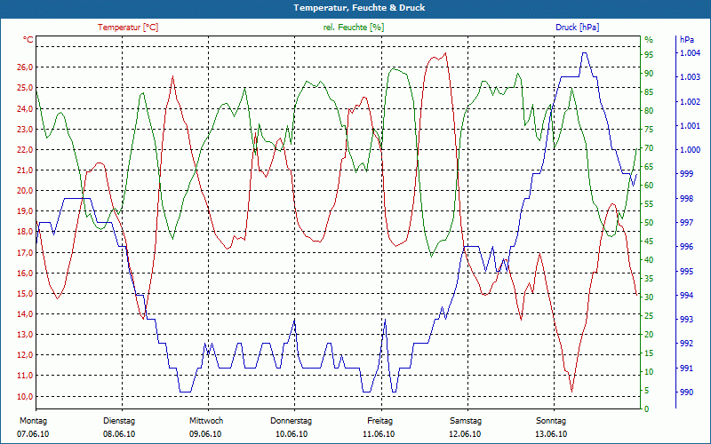Image resolution: width=711 pixels, height=444 pixels.
Task: Click the '999' pressure axis value
Action: [685, 174]
